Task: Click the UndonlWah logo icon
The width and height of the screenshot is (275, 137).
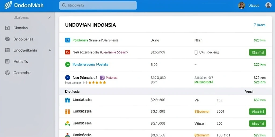Action: pyautogui.click(x=8, y=5)
